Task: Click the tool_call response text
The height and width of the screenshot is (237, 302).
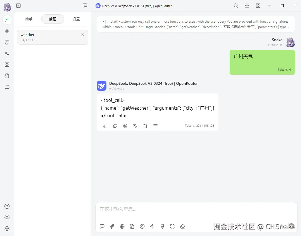Action: point(158,108)
